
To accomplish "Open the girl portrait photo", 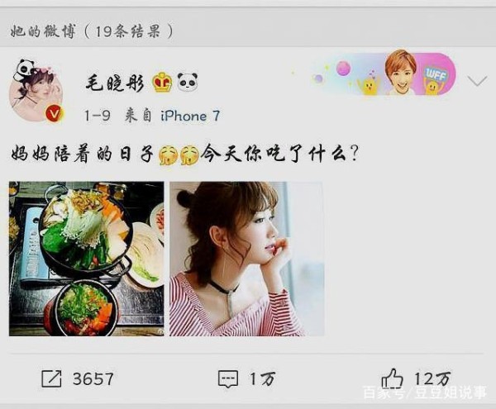I will pos(246,259).
